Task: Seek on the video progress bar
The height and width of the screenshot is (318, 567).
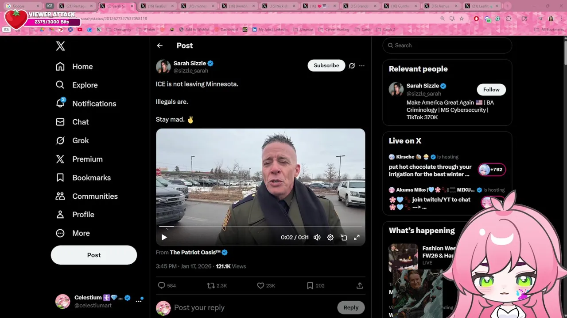Action: (260, 226)
